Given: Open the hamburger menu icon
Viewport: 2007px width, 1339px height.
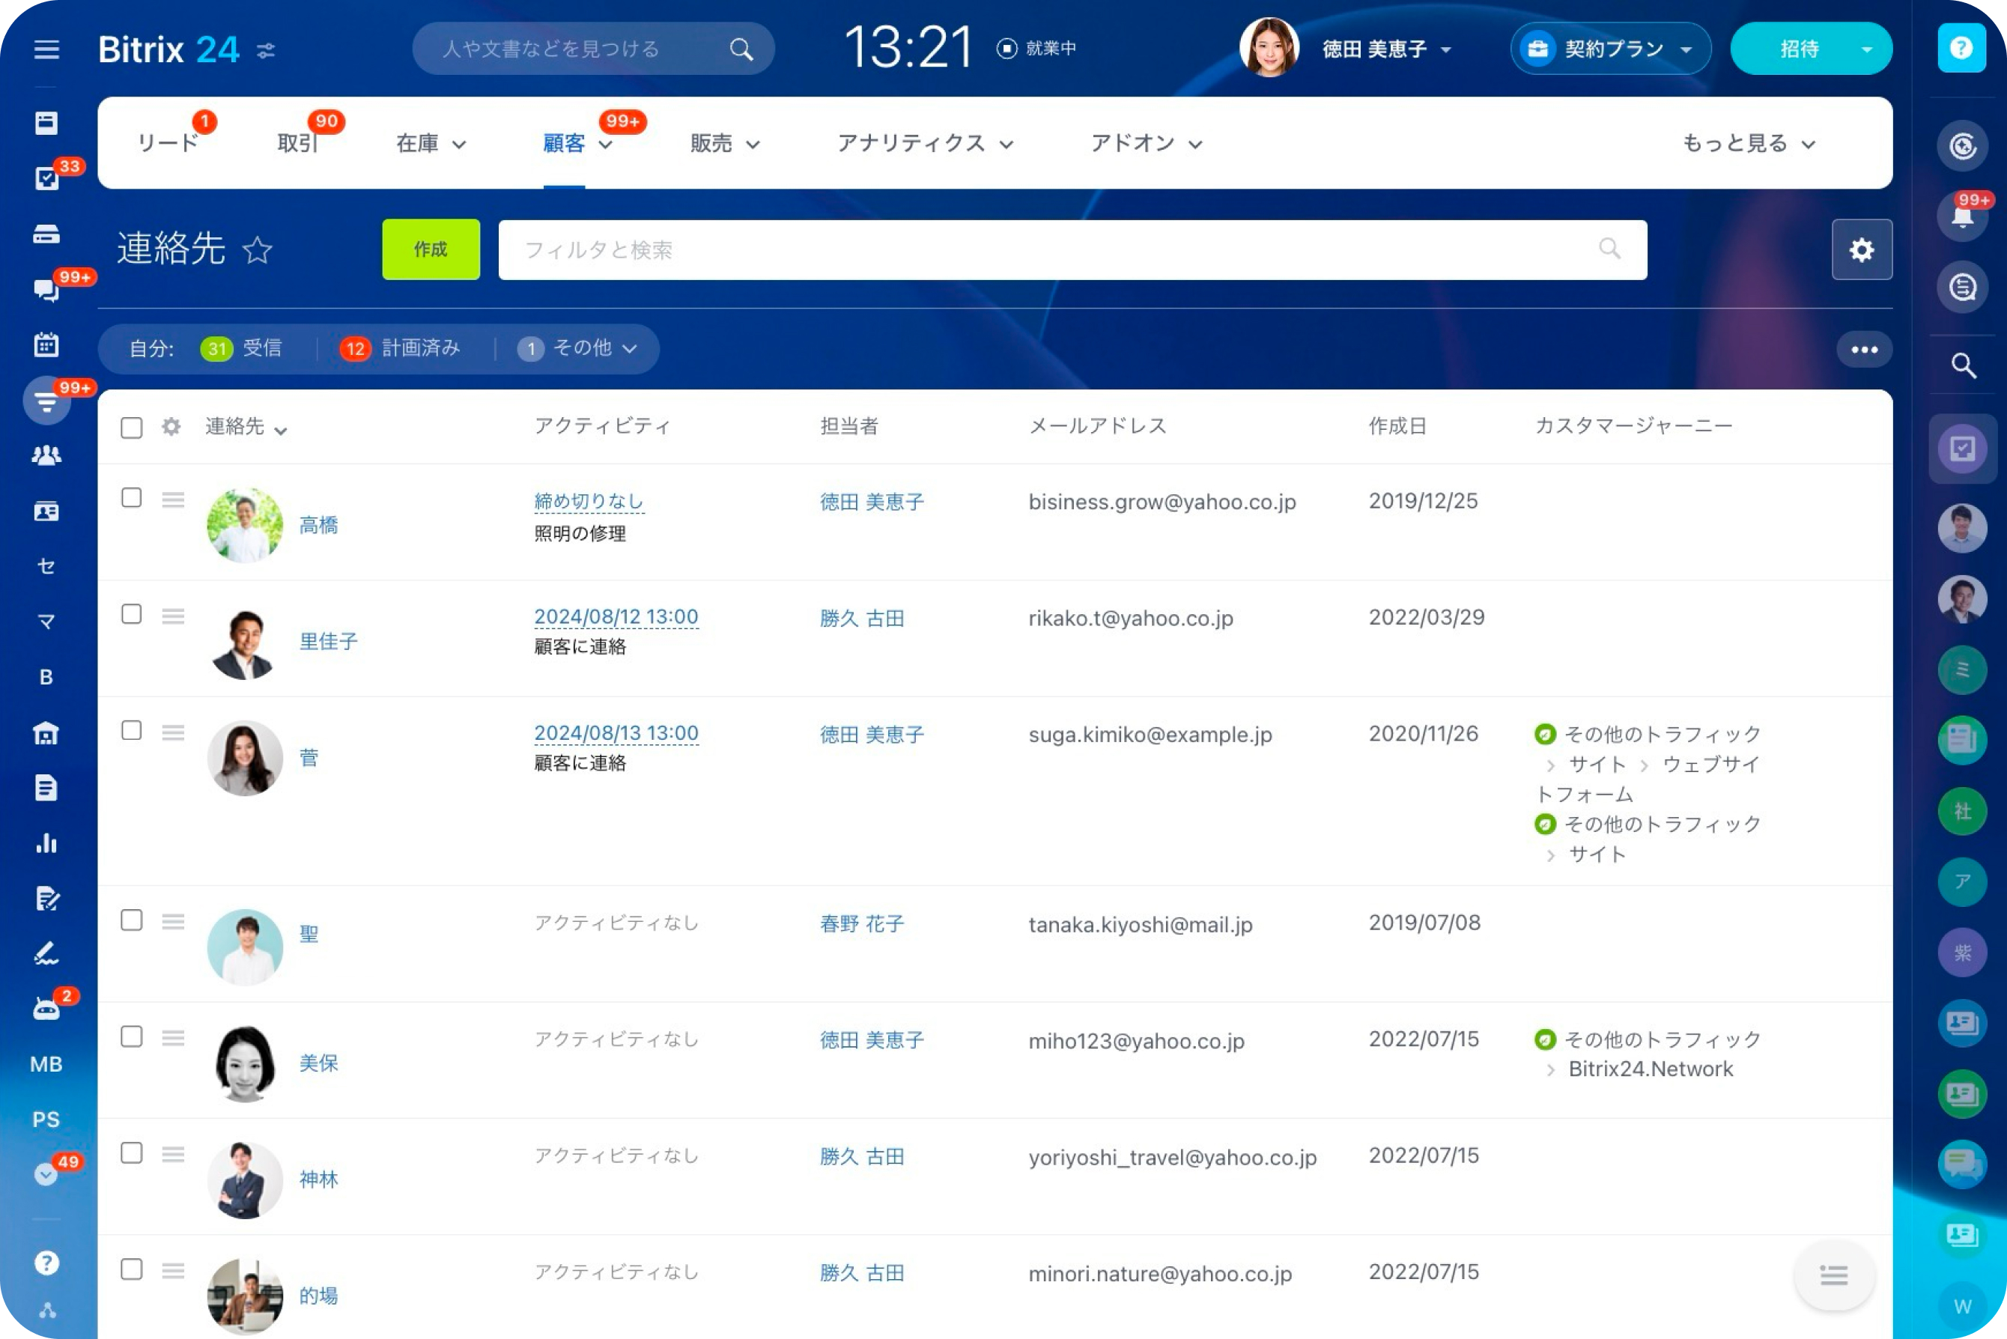Looking at the screenshot, I should pos(46,49).
